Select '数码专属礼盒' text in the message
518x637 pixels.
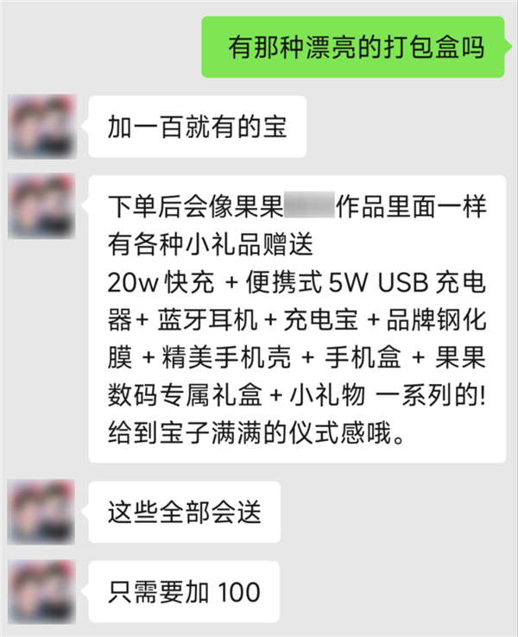click(x=185, y=394)
